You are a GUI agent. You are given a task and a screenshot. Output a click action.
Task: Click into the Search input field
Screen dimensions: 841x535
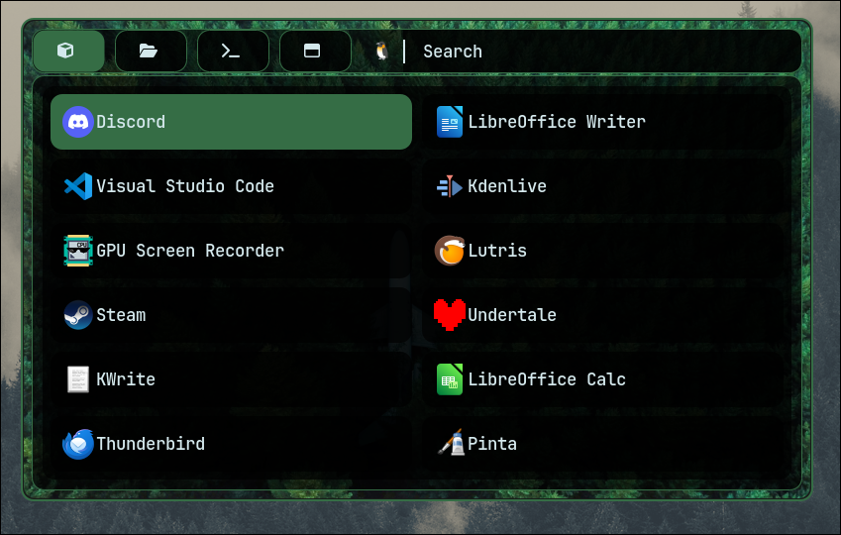point(594,52)
